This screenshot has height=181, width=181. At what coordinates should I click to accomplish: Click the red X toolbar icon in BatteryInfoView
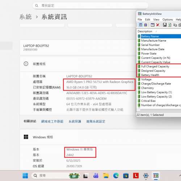158,25
